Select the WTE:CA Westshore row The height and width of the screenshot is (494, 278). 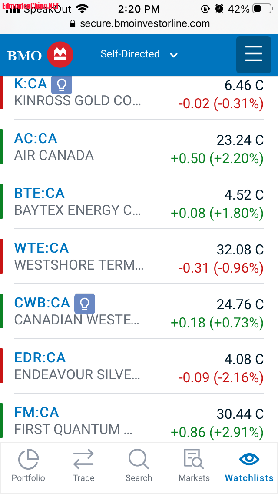139,256
